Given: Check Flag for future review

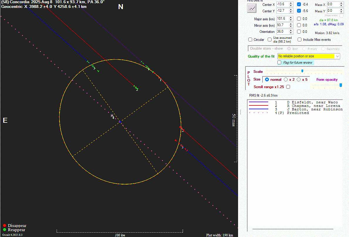Looking at the screenshot, I should pyautogui.click(x=279, y=62).
